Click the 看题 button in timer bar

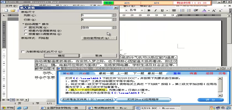click(x=109, y=3)
